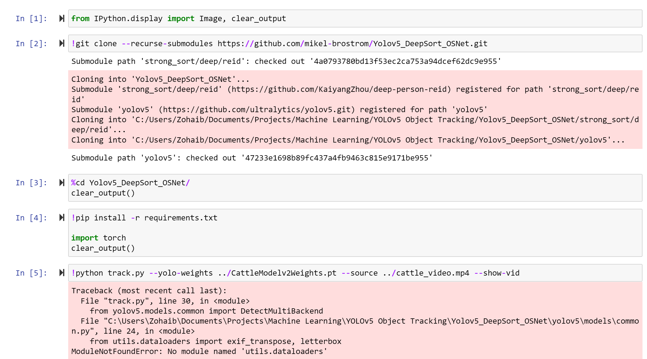Viewport: 647px width, 359px height.
Task: Click the 'Cloning into Yolov5_DeepSort_OSNet' stderr output
Action: [x=160, y=79]
